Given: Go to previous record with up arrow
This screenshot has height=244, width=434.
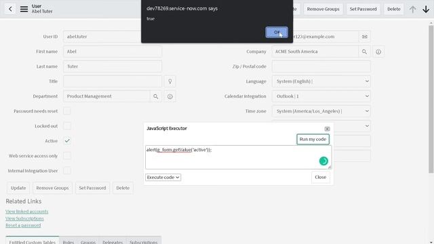Looking at the screenshot, I should click(x=413, y=9).
